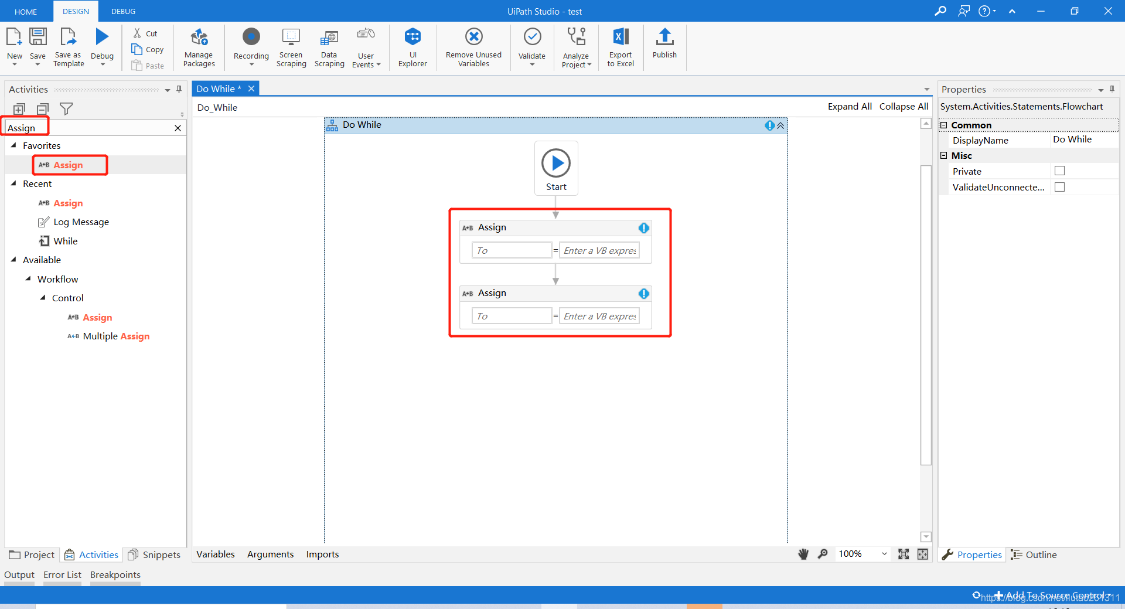Viewport: 1125px width, 609px height.
Task: Collapse the Control tree node
Action: pos(43,297)
